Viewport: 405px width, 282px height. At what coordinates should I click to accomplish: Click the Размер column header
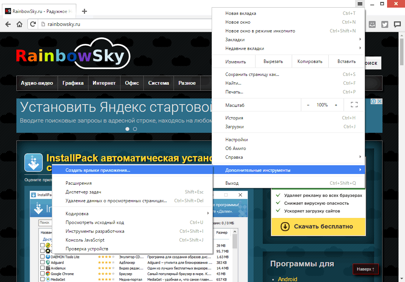pos(222,232)
